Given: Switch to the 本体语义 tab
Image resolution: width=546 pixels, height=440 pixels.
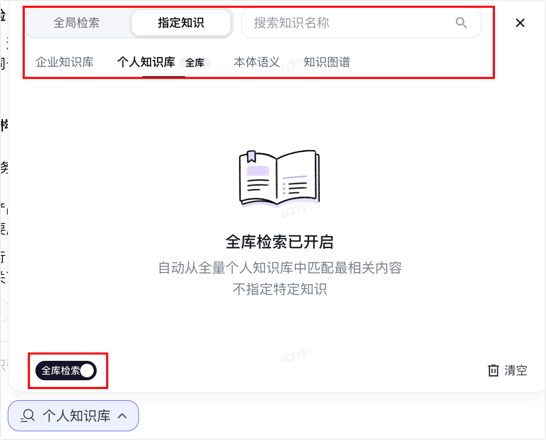Looking at the screenshot, I should pyautogui.click(x=256, y=62).
